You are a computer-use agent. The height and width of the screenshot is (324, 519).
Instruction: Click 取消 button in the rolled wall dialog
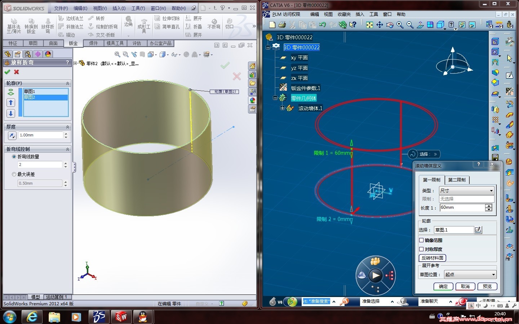point(465,287)
